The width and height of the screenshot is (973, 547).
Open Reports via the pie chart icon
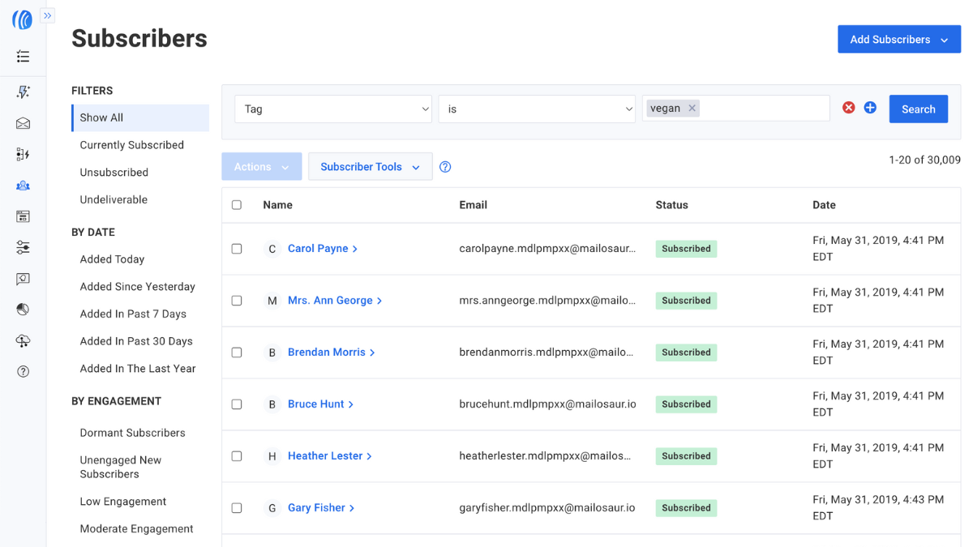pyautogui.click(x=23, y=309)
